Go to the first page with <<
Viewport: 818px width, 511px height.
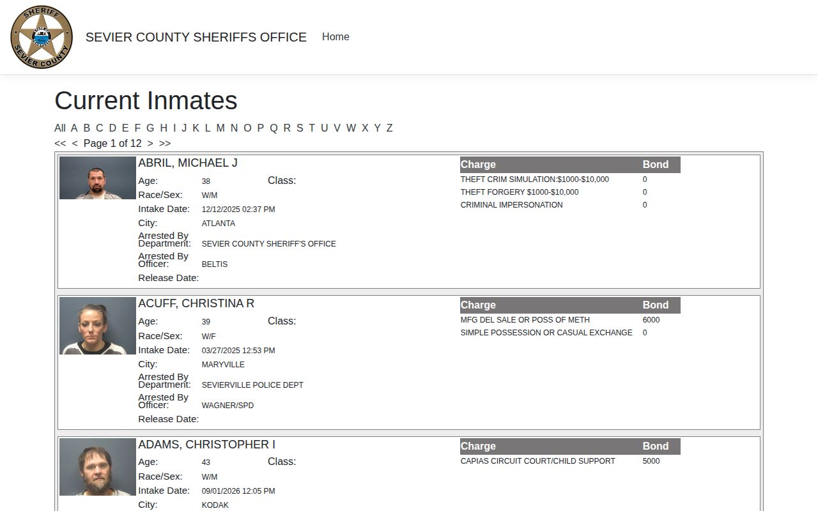60,144
